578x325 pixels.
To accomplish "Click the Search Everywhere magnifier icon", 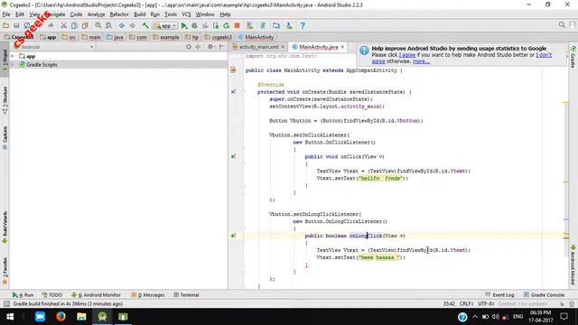I will coord(562,25).
